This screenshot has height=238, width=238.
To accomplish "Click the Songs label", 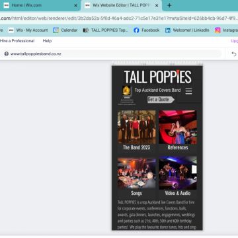I will click(136, 193).
